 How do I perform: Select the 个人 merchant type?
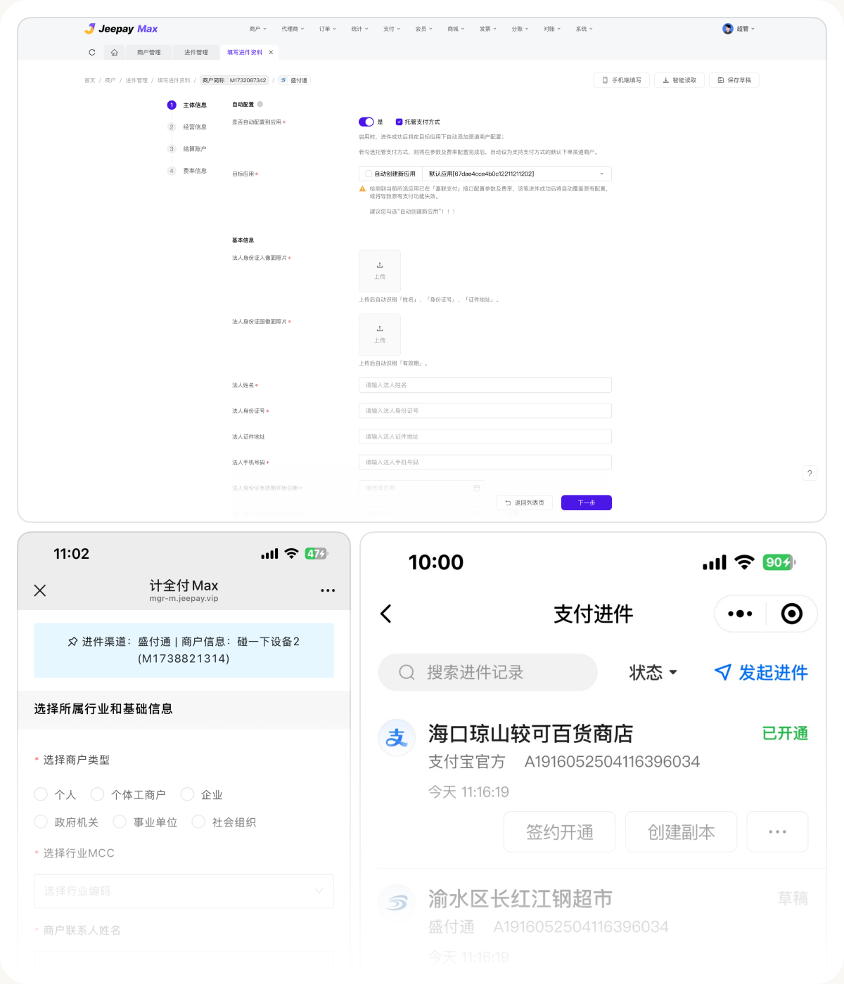pyautogui.click(x=41, y=794)
